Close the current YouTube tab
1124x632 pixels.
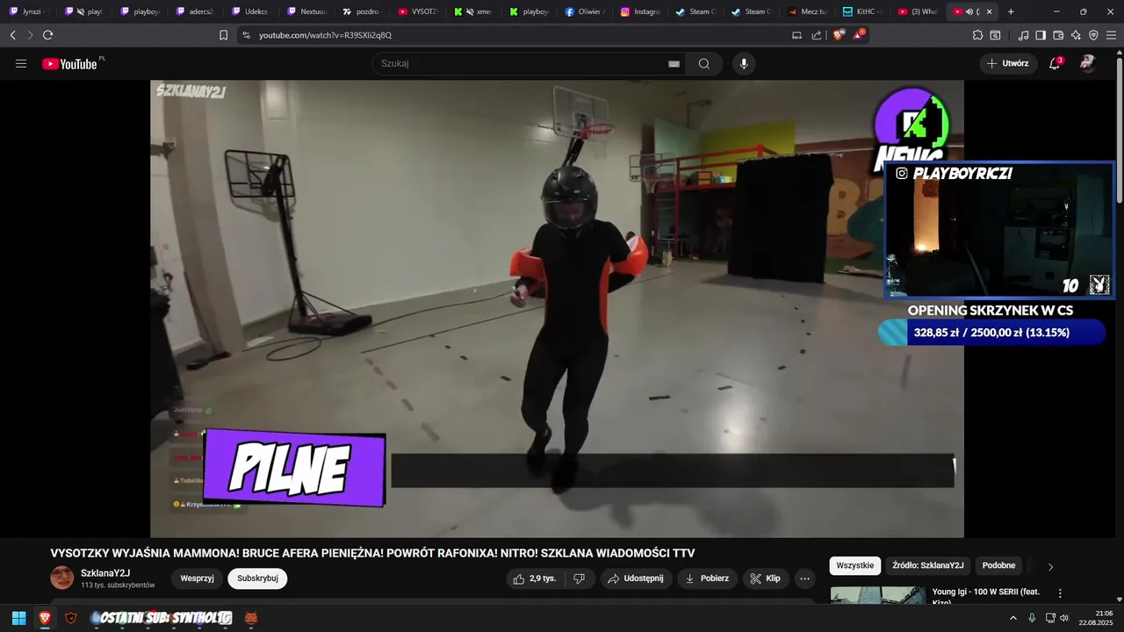(990, 11)
